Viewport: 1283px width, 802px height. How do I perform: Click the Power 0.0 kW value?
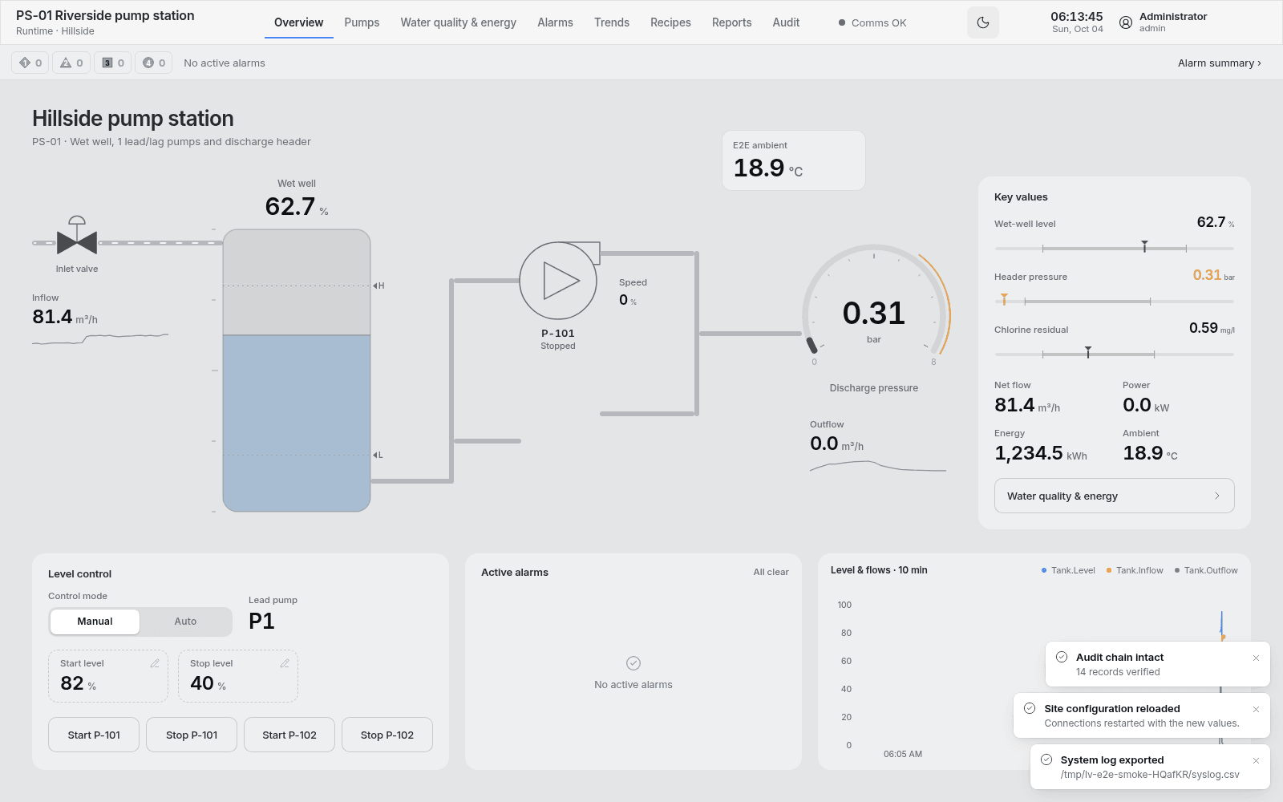coord(1146,405)
